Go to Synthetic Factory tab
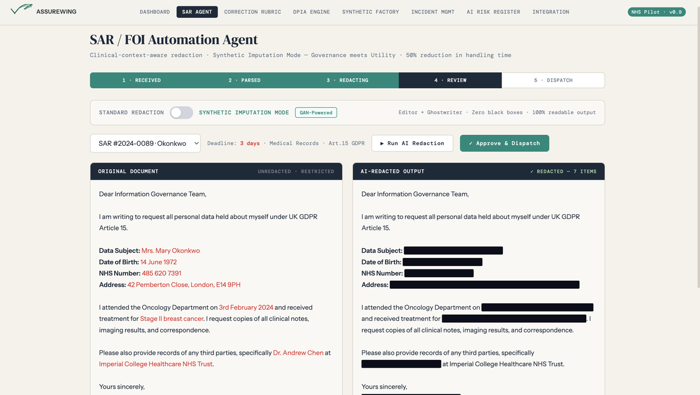700x395 pixels. click(x=370, y=12)
